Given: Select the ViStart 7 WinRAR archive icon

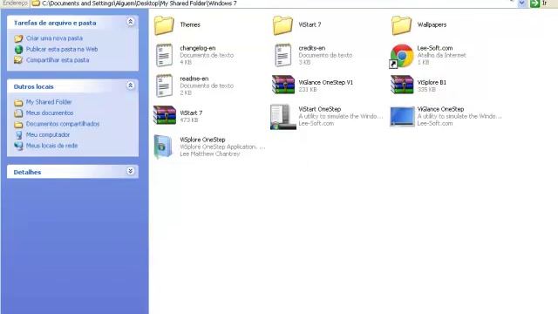Looking at the screenshot, I should tap(165, 115).
